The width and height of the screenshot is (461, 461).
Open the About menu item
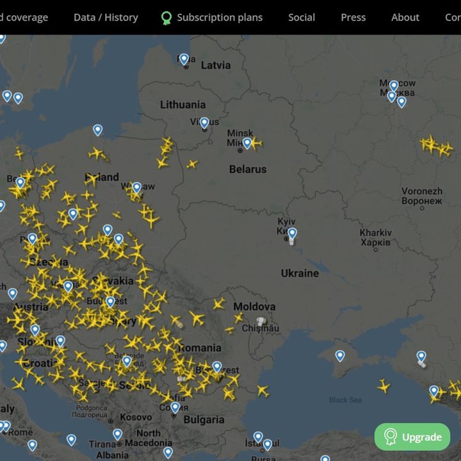pos(405,17)
